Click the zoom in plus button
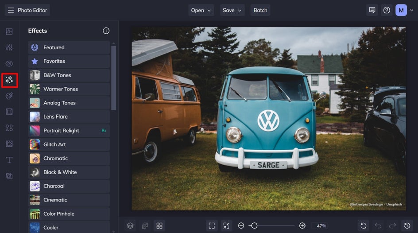 302,225
